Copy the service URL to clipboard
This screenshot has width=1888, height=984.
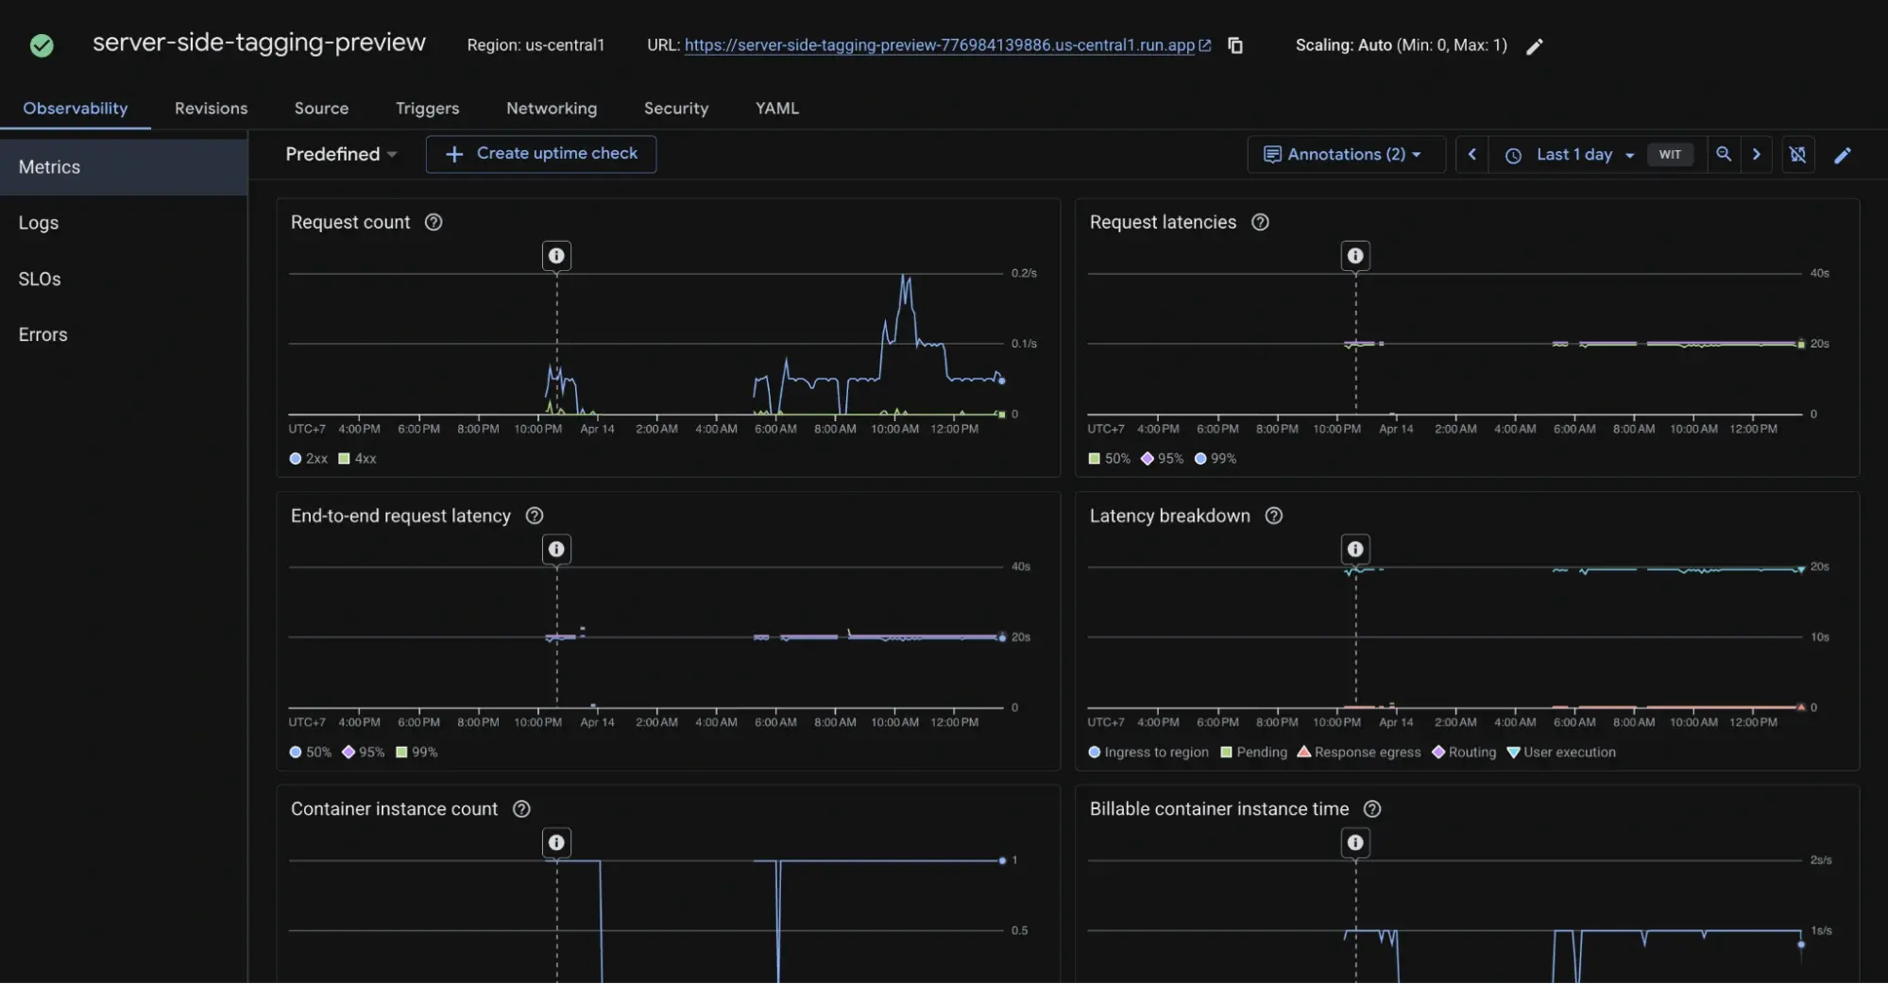[x=1235, y=45]
